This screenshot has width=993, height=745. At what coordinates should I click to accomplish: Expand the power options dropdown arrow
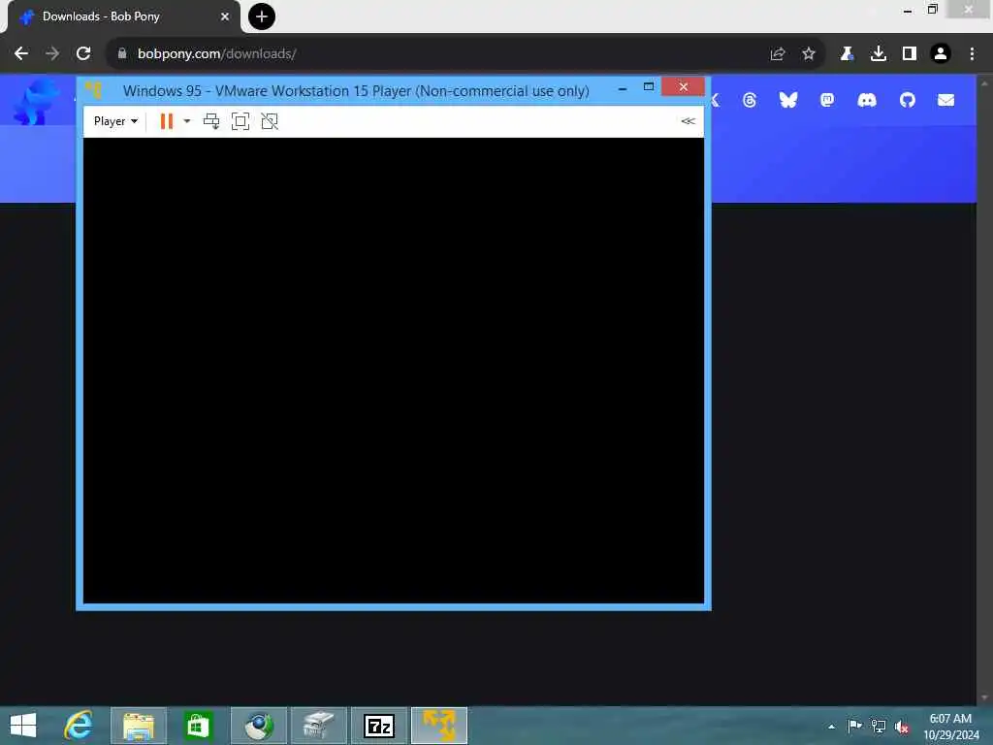pyautogui.click(x=187, y=121)
